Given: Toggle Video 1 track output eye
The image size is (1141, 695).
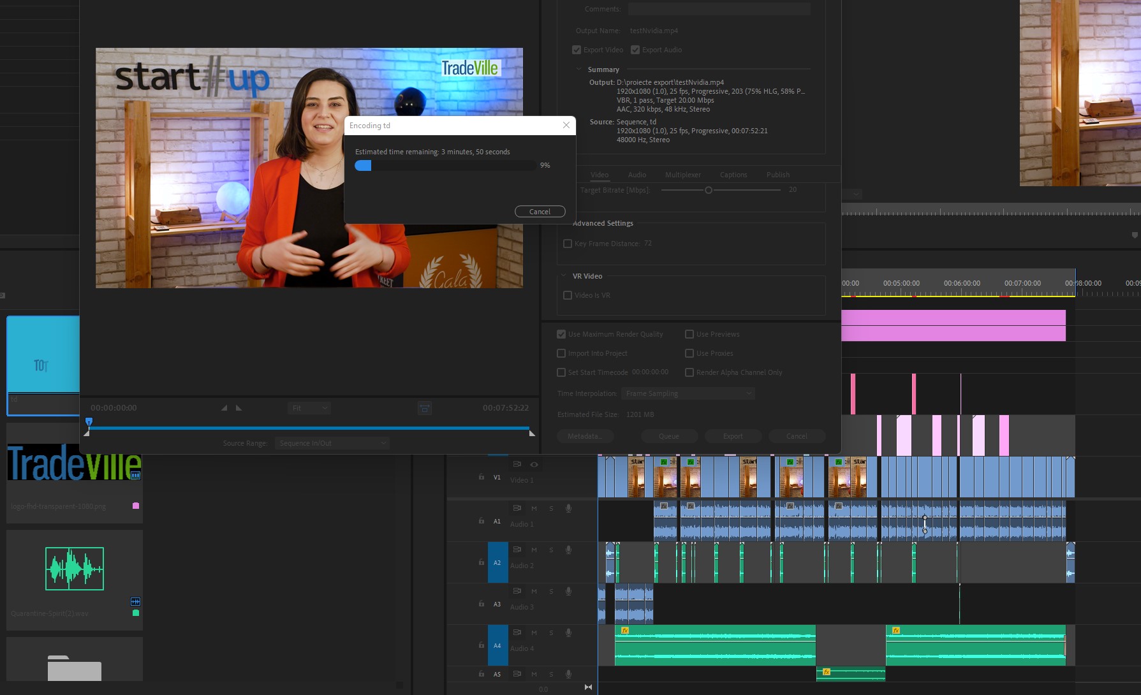Looking at the screenshot, I should pyautogui.click(x=534, y=464).
